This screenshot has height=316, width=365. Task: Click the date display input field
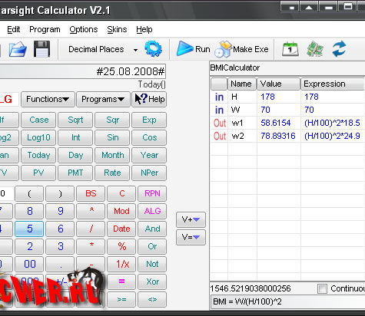click(x=82, y=71)
